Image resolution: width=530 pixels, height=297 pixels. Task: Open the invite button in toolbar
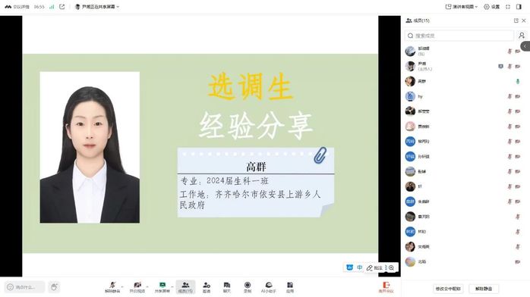coord(207,287)
